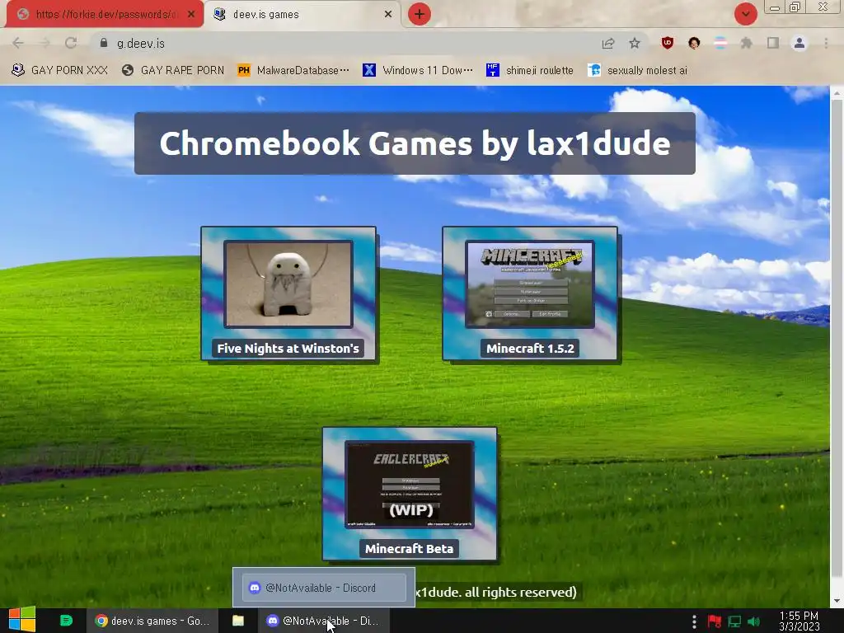Image resolution: width=844 pixels, height=633 pixels.
Task: Open the shimeji roulette bookmark
Action: (x=530, y=71)
